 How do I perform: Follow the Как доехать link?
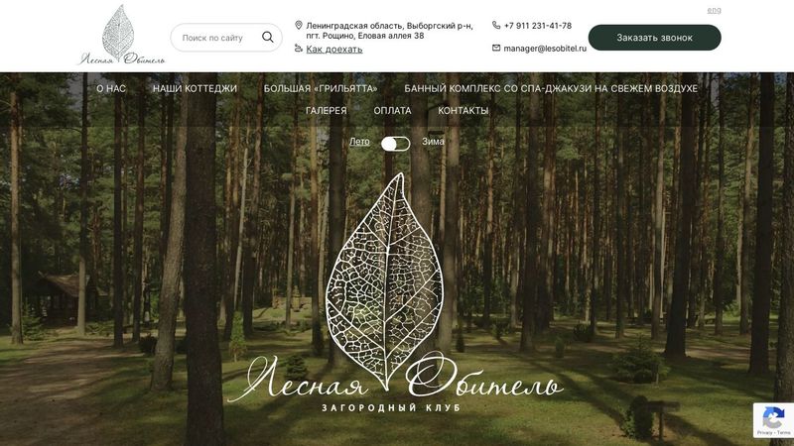334,49
